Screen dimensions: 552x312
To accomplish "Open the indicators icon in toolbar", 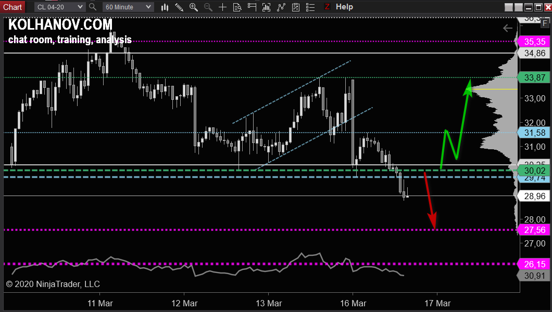I will pos(281,7).
